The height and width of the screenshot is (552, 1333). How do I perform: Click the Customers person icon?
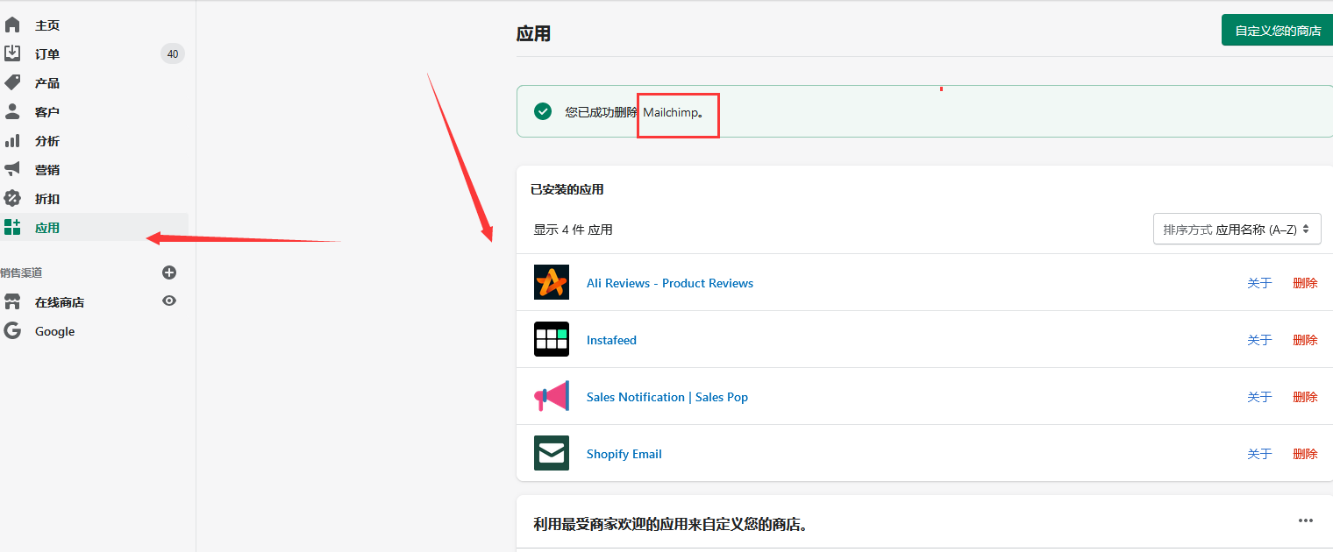12,111
